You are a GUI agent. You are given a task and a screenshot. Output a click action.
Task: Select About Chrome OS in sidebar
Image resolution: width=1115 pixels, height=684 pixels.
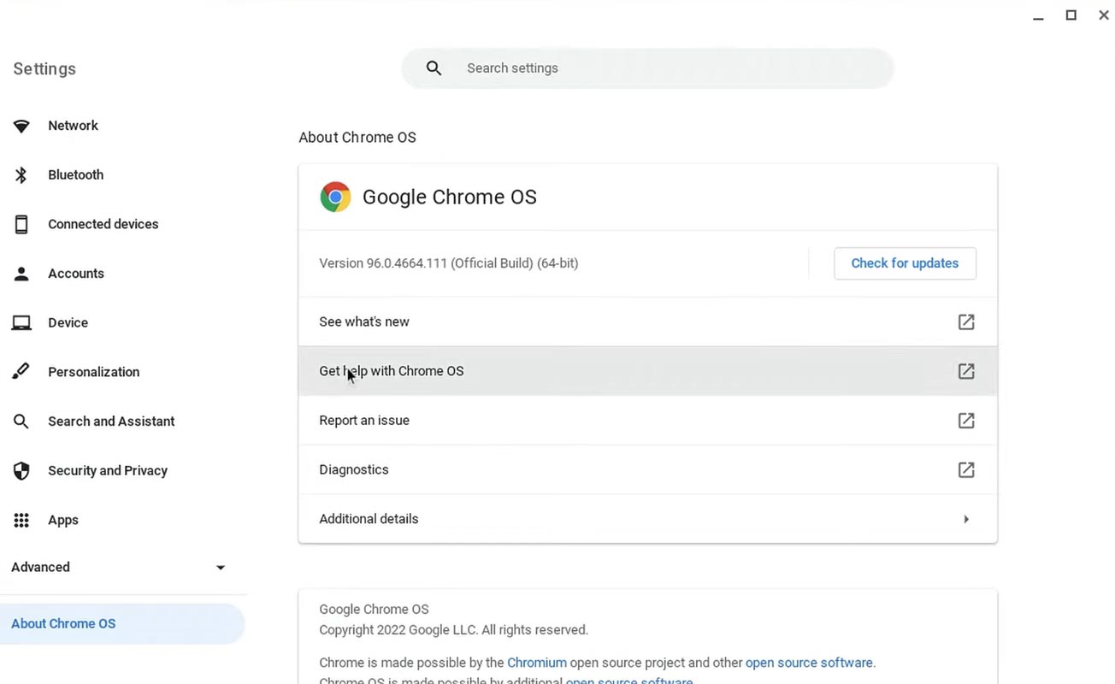tap(122, 624)
